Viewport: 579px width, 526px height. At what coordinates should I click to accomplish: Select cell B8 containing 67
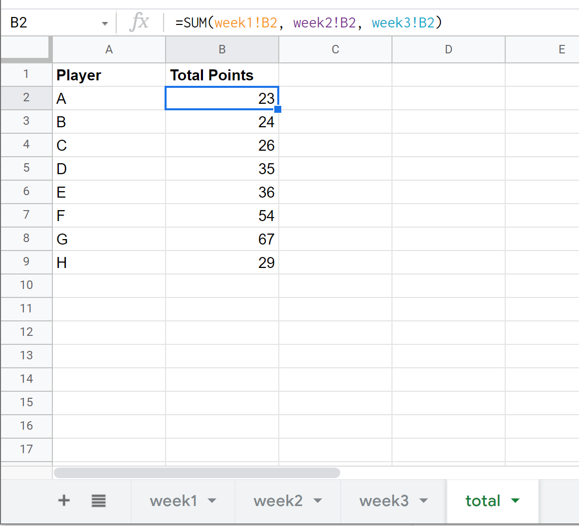[222, 239]
